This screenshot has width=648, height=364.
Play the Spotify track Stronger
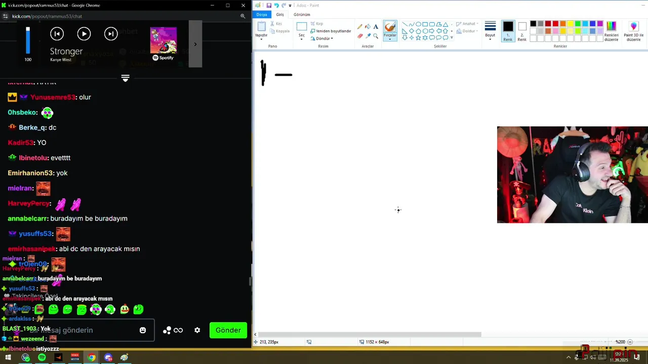[84, 34]
